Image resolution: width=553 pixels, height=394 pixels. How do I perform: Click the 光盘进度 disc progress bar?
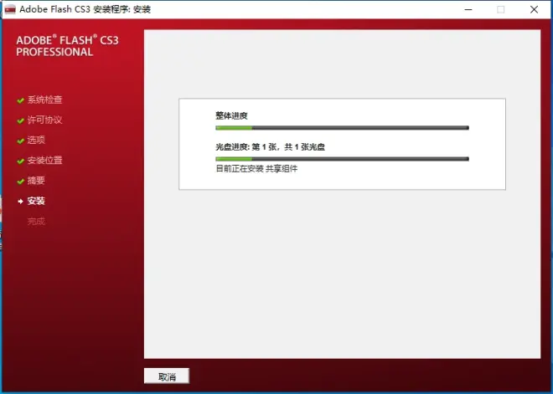(x=342, y=158)
